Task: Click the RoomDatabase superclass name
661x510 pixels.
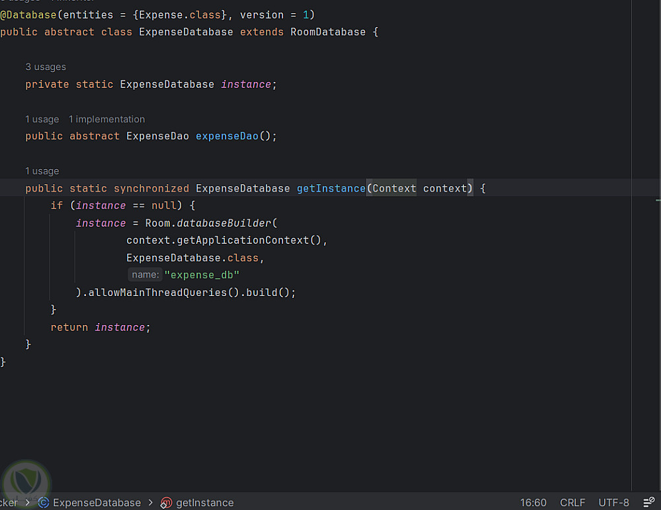Action: pos(328,32)
